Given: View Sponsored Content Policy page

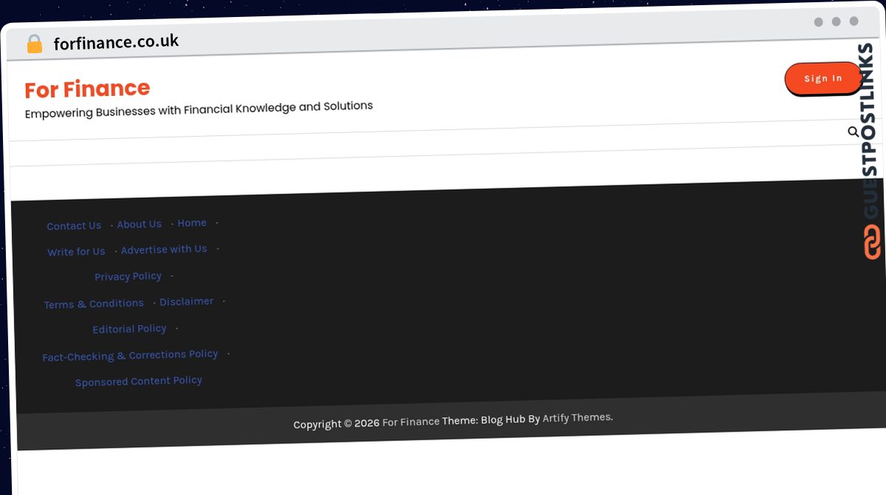Looking at the screenshot, I should (x=139, y=381).
